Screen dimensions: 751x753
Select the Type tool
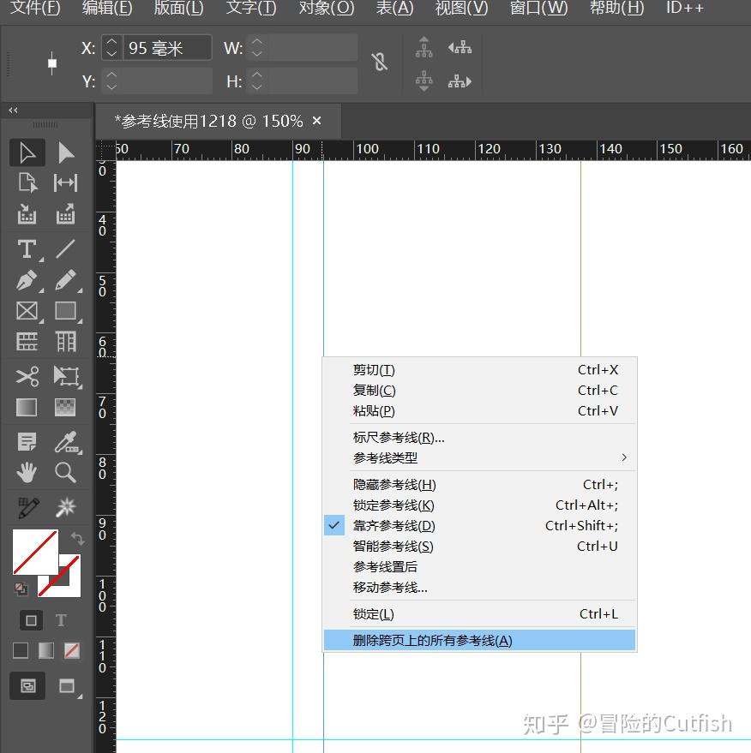[x=27, y=249]
